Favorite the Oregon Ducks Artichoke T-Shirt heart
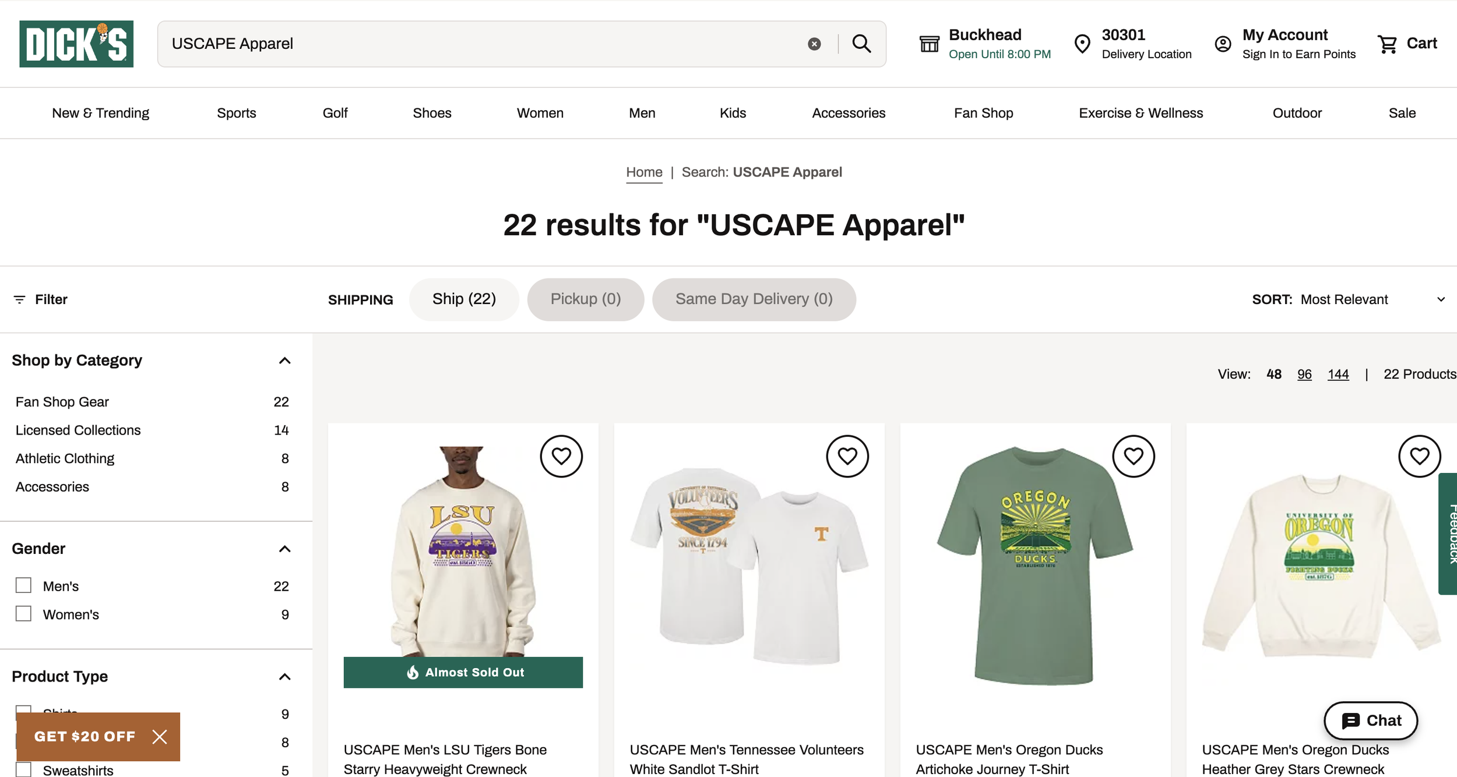This screenshot has width=1457, height=777. tap(1134, 456)
